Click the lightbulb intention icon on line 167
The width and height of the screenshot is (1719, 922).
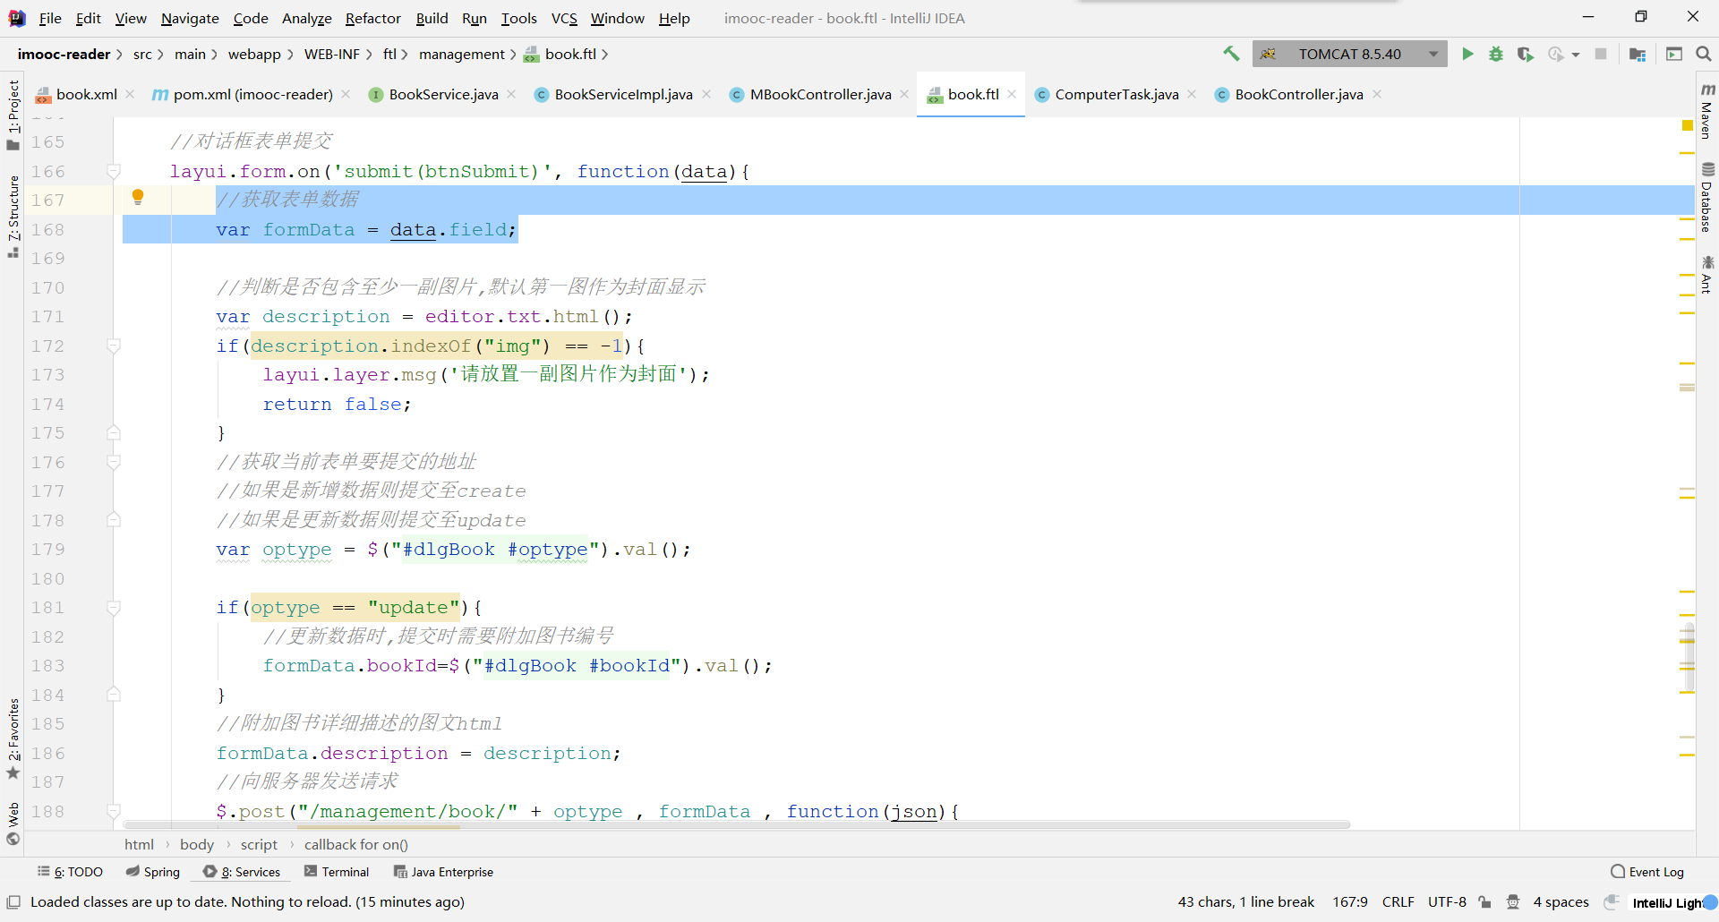tap(138, 197)
